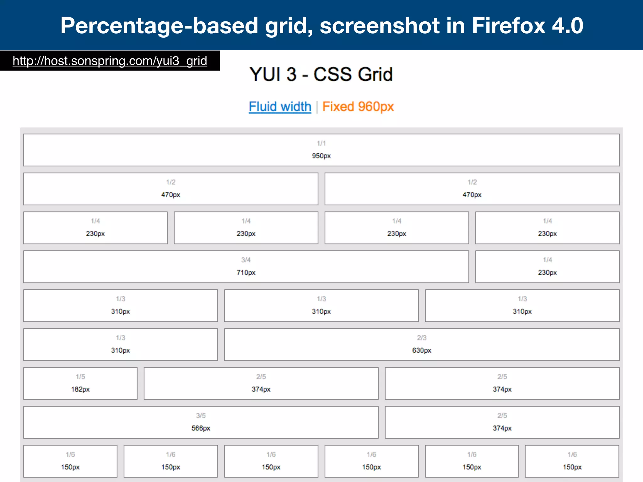Click the slide title about Firefox 4.0

point(322,25)
